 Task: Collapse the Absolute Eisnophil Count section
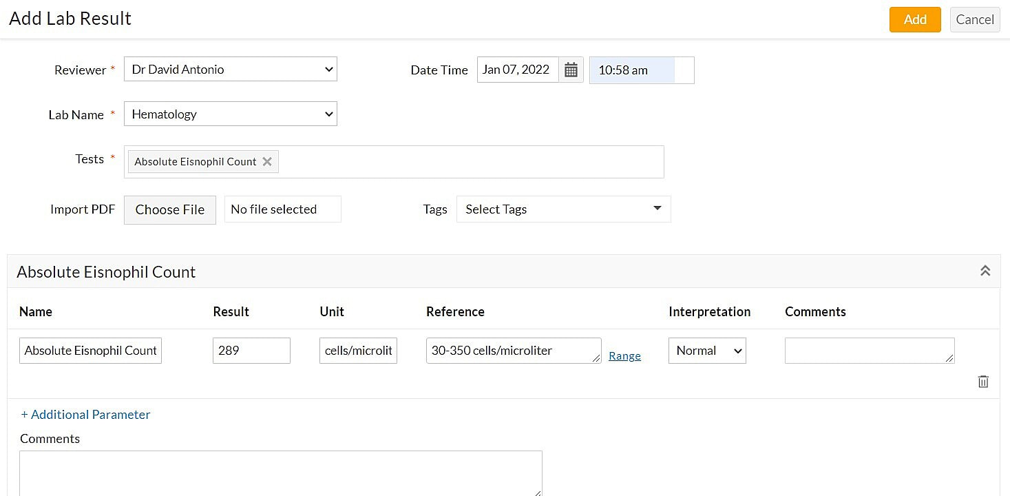(985, 271)
